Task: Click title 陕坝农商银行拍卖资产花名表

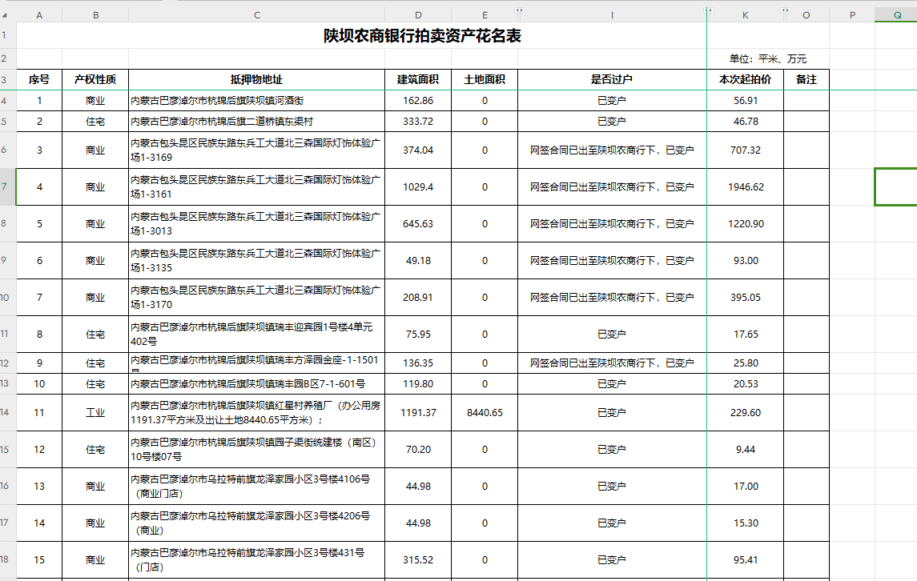Action: click(x=422, y=36)
